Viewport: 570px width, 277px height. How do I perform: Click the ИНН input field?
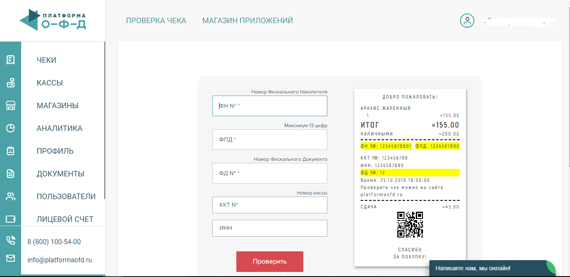pos(270,228)
